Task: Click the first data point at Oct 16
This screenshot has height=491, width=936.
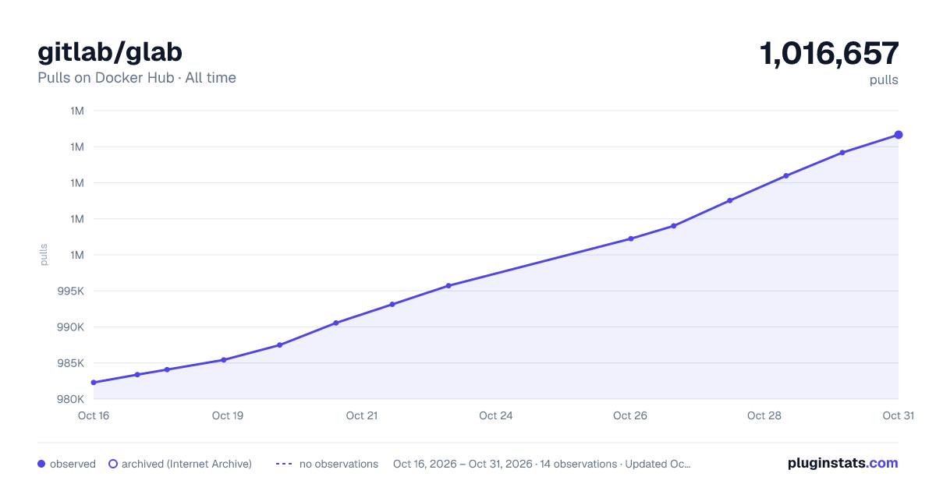Action: [94, 383]
